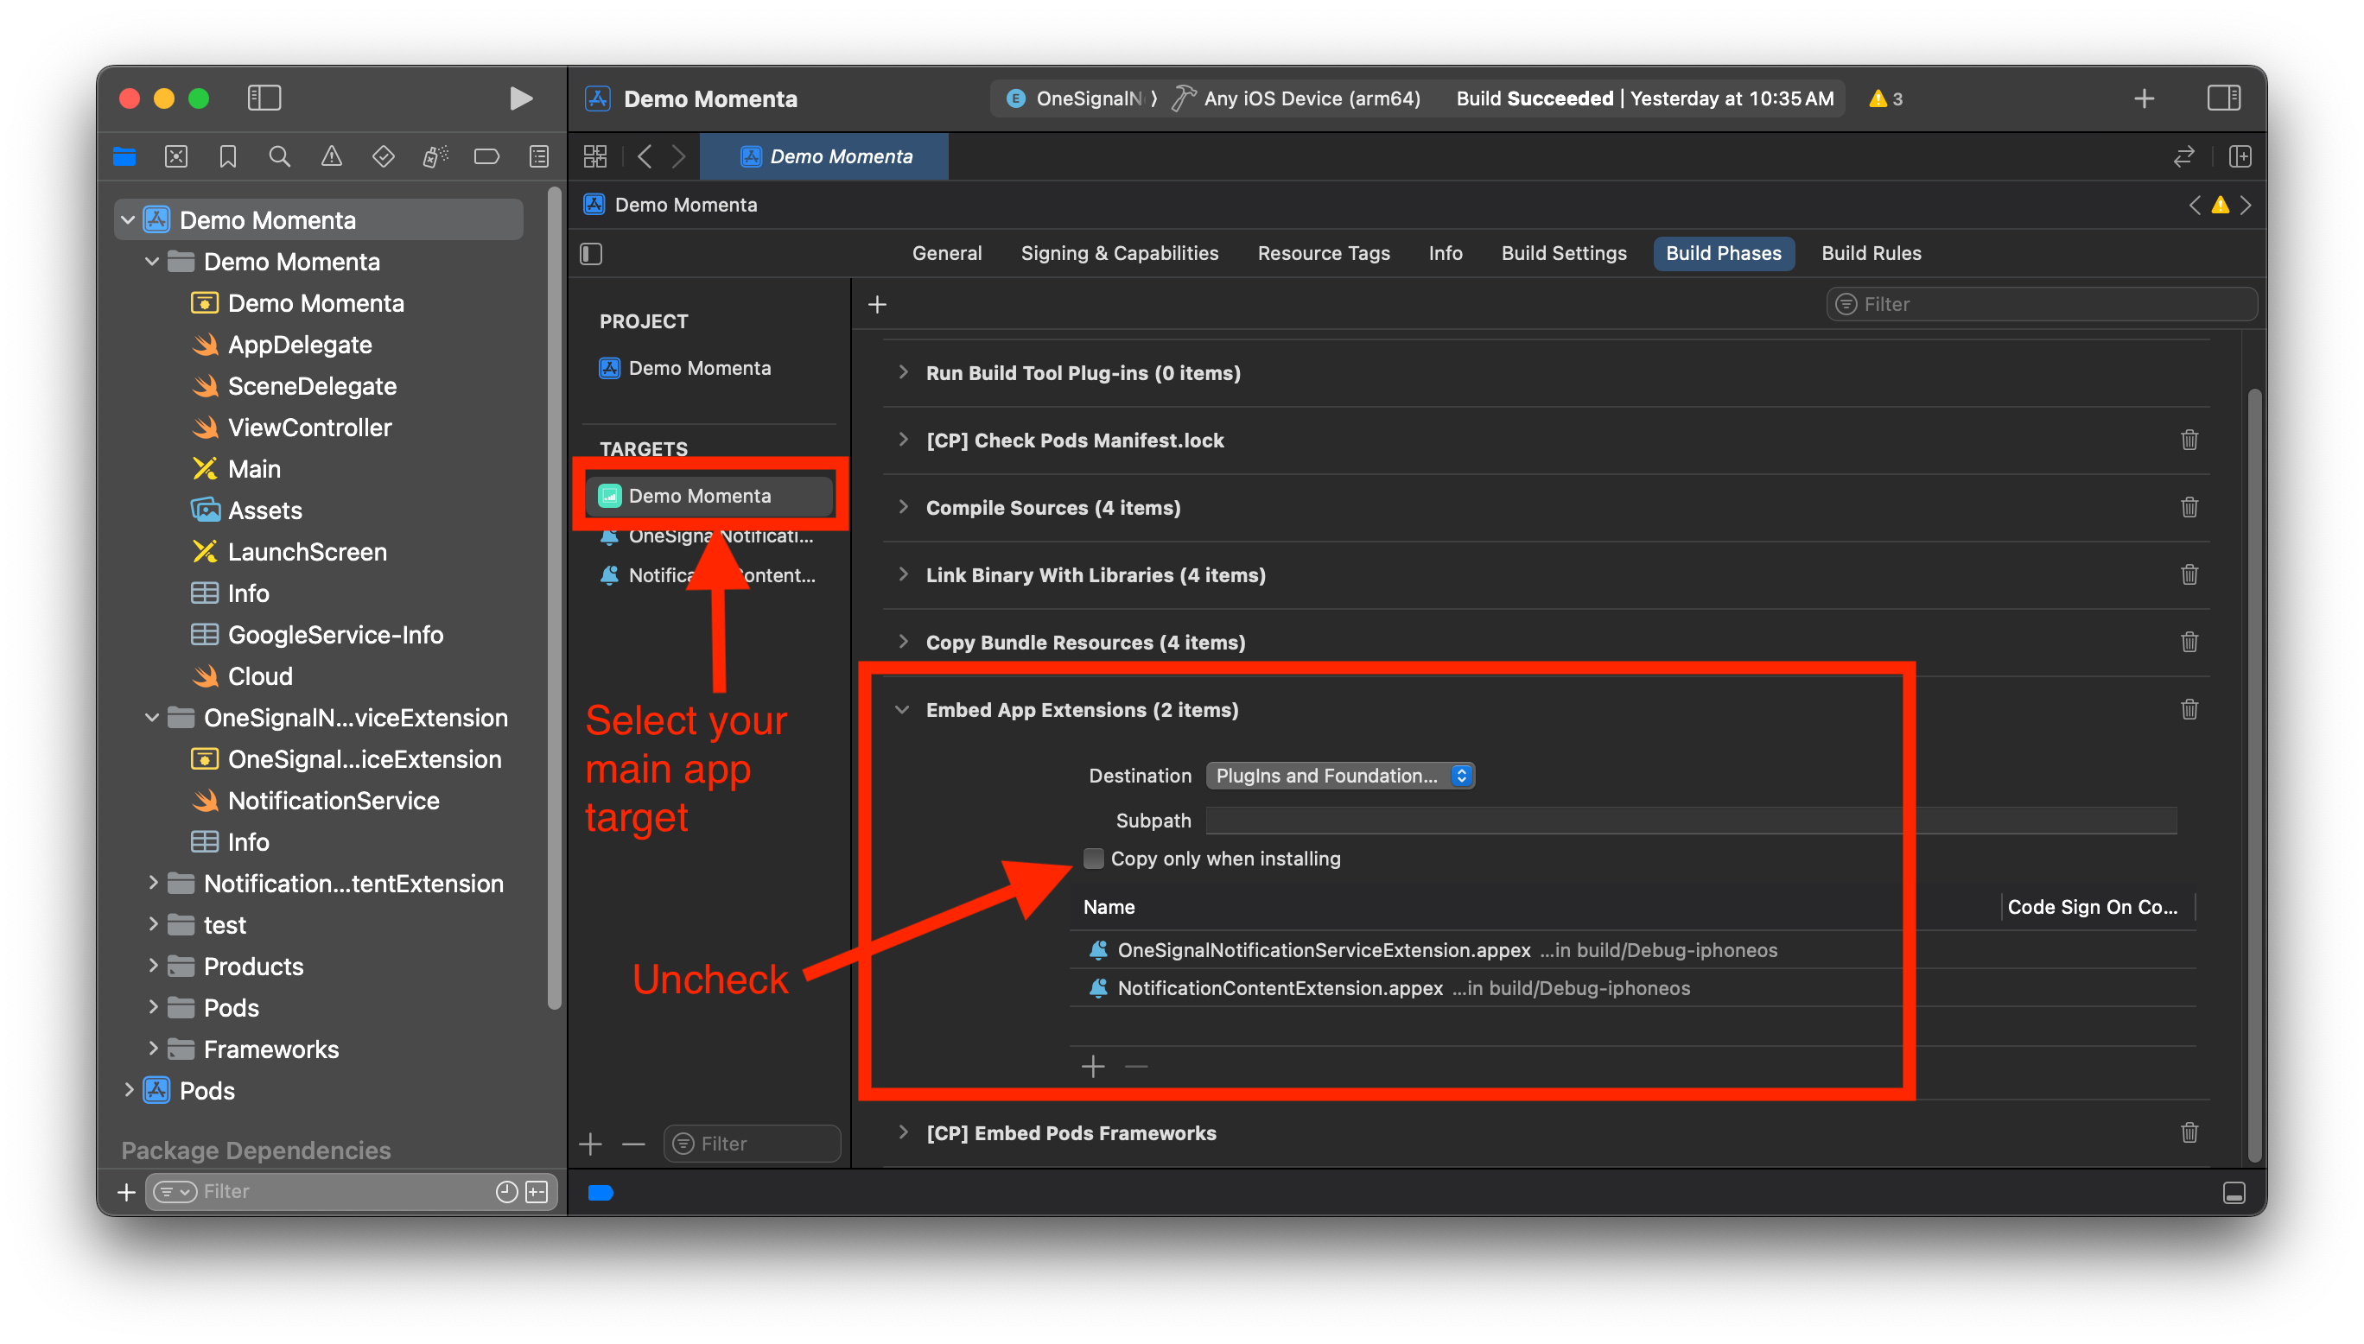Viewport: 2364px width, 1344px height.
Task: Open the Bookmark navigator icon
Action: pos(228,157)
